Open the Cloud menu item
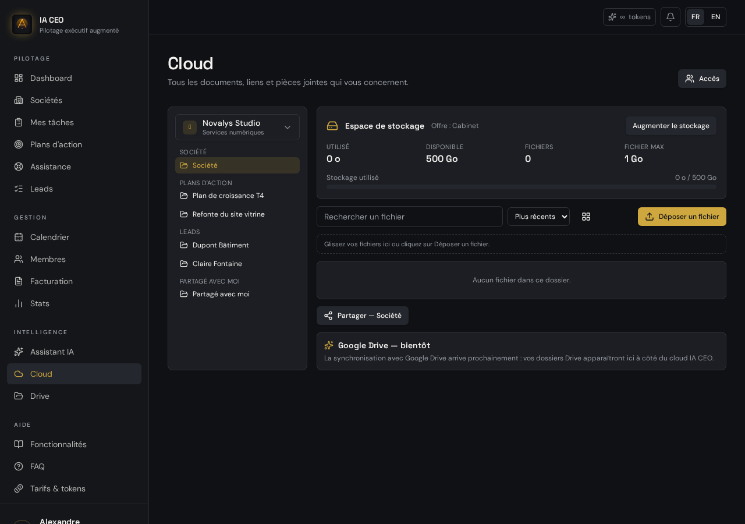The height and width of the screenshot is (524, 745). [74, 374]
